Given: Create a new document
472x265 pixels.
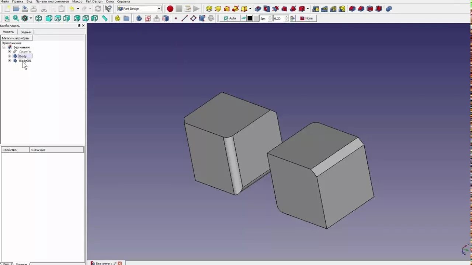Looking at the screenshot, I should (x=7, y=8).
